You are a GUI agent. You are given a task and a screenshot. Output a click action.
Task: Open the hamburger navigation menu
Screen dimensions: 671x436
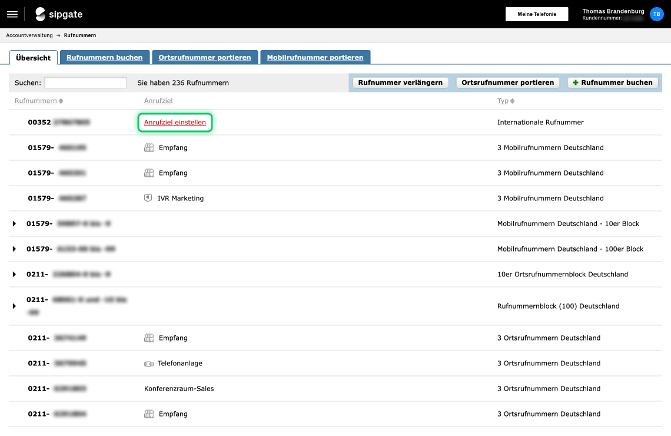(x=12, y=14)
